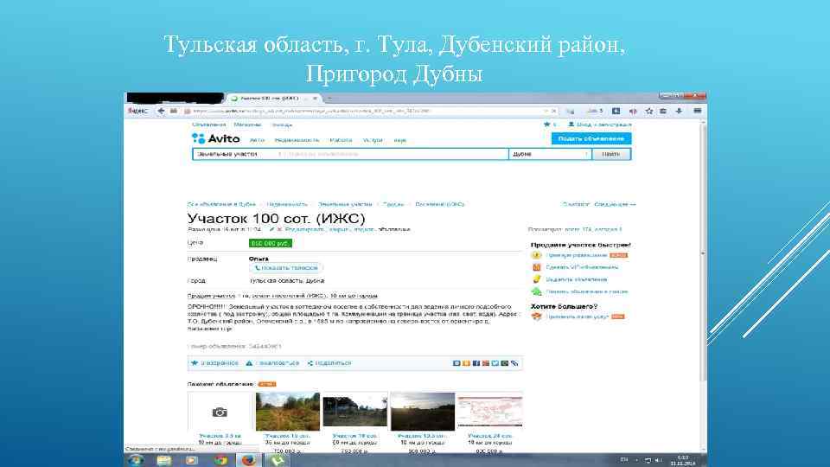Go back with the browser back arrow

pos(161,112)
